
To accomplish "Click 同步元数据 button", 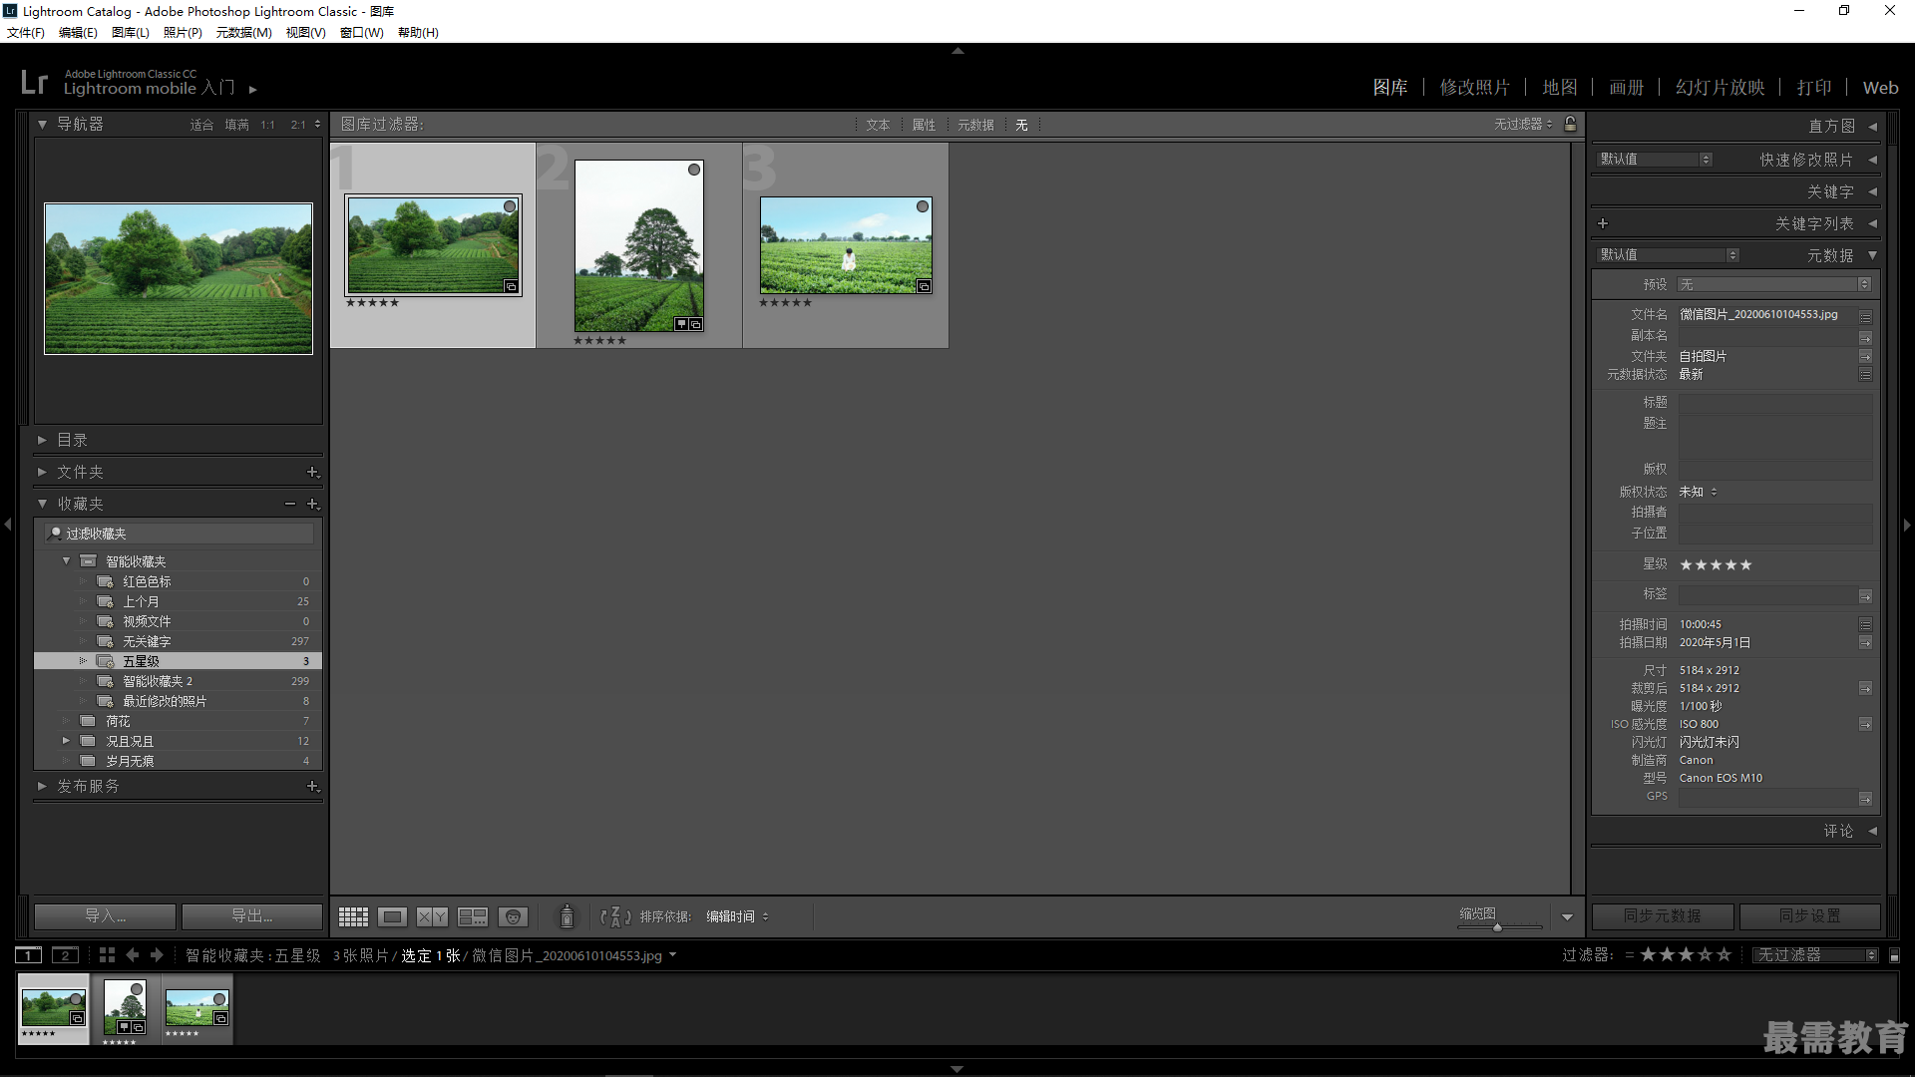I will (x=1663, y=916).
